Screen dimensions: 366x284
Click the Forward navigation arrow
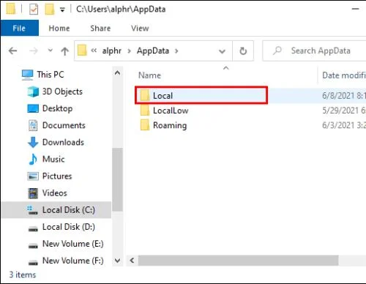tap(34, 51)
